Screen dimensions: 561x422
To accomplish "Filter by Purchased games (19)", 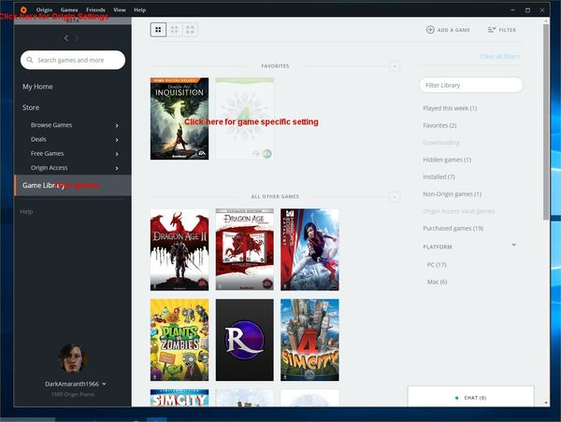I will click(x=453, y=229).
